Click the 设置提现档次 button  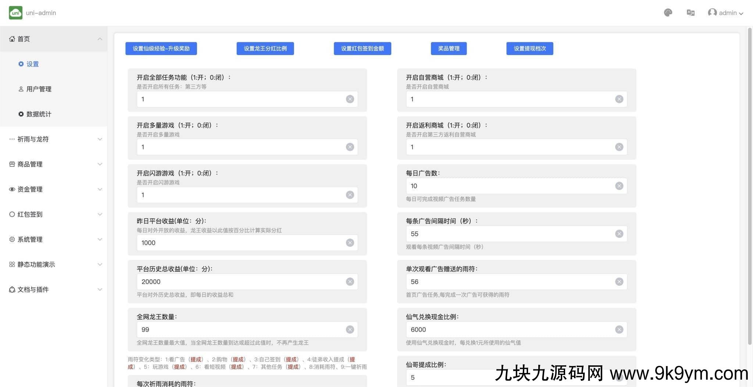click(529, 48)
